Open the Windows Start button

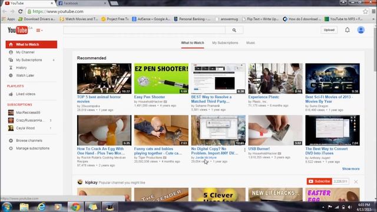(x=6, y=207)
